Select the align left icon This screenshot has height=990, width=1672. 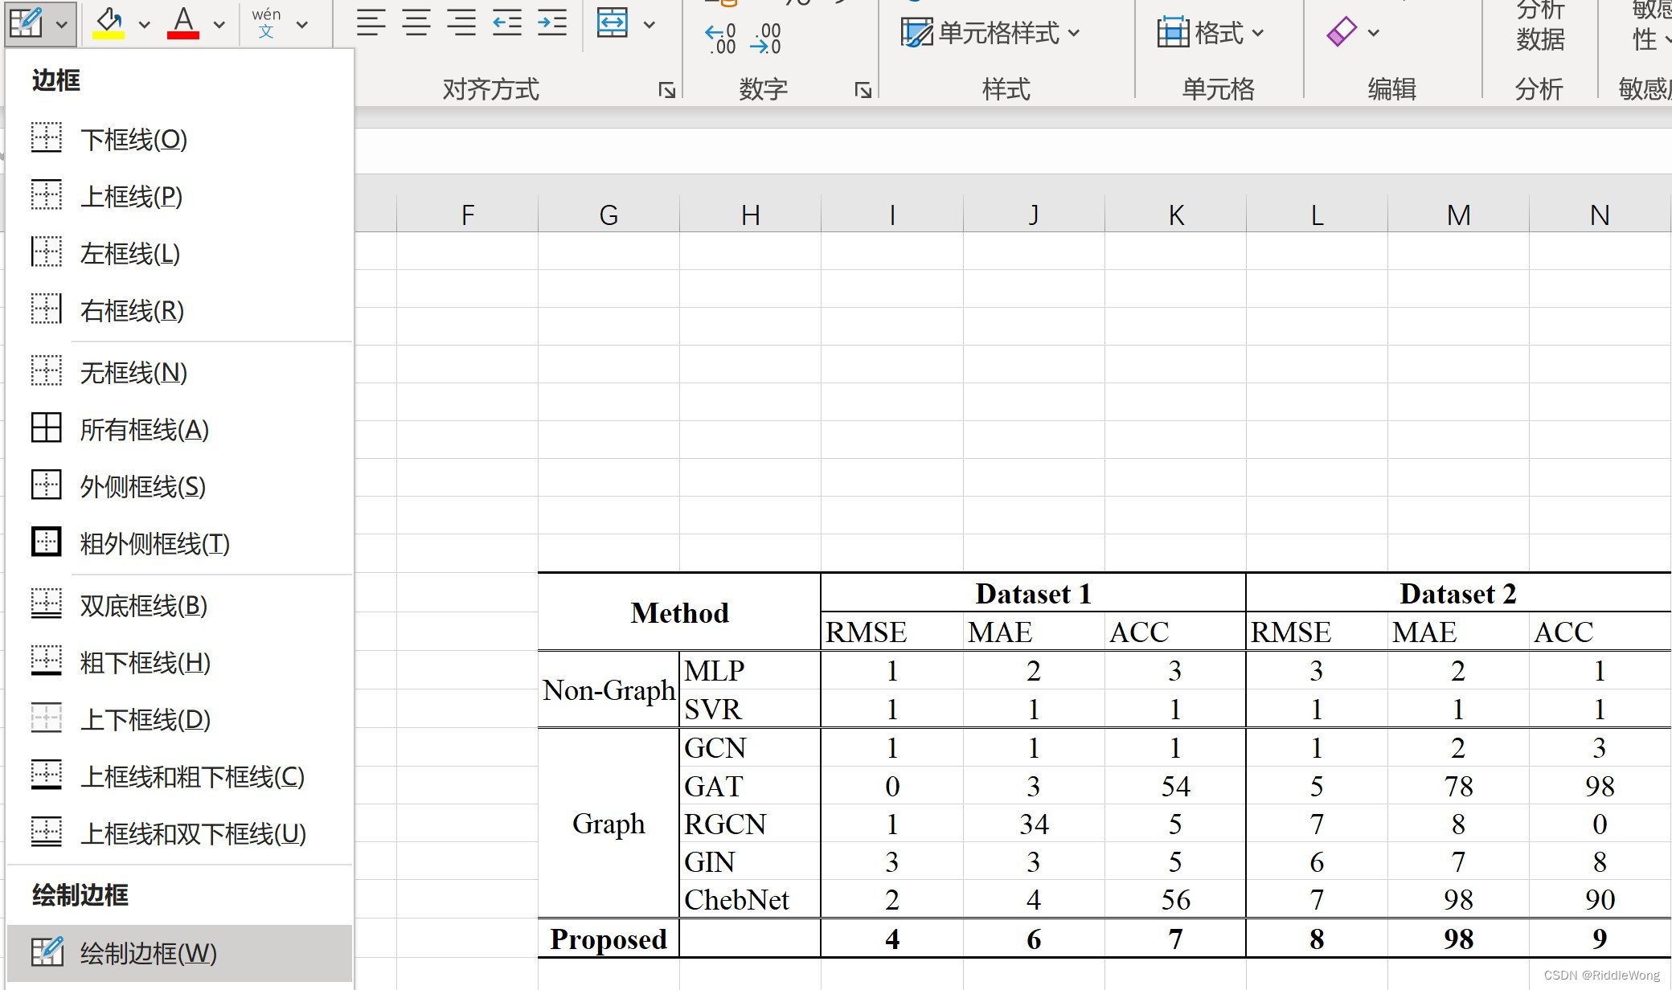click(371, 24)
